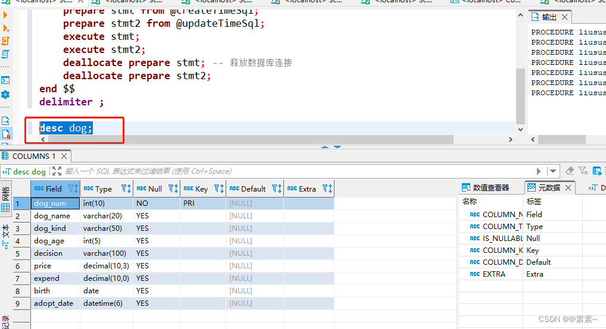Screen dimensions: 606x329
Task: Click the 标签 metadata column header
Action: 552,201
